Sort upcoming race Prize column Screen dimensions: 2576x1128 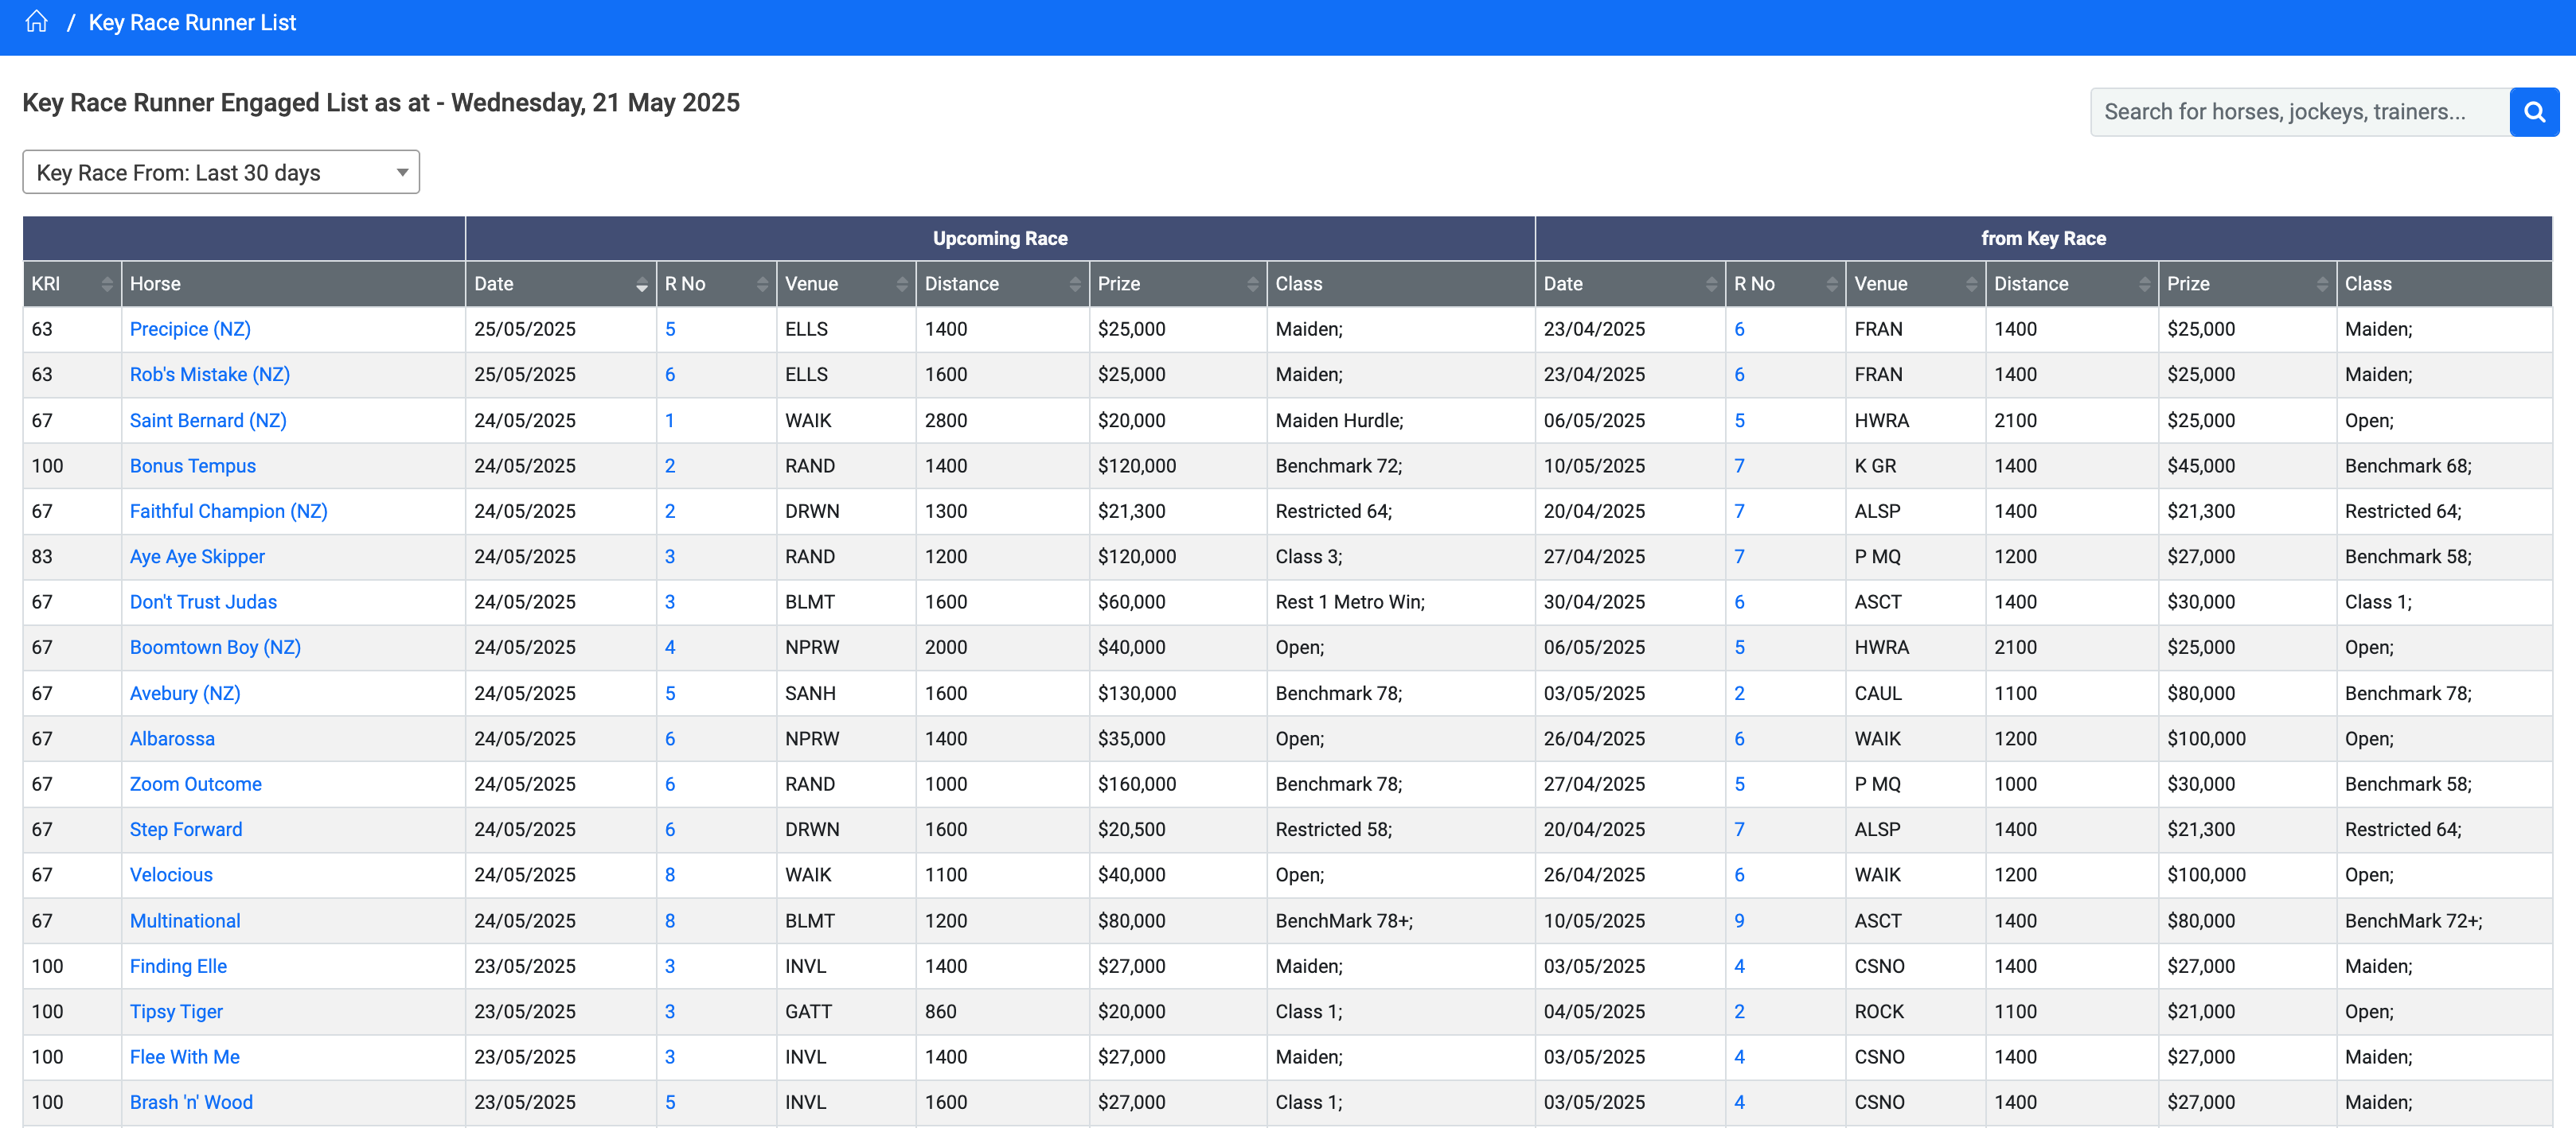coord(1252,285)
